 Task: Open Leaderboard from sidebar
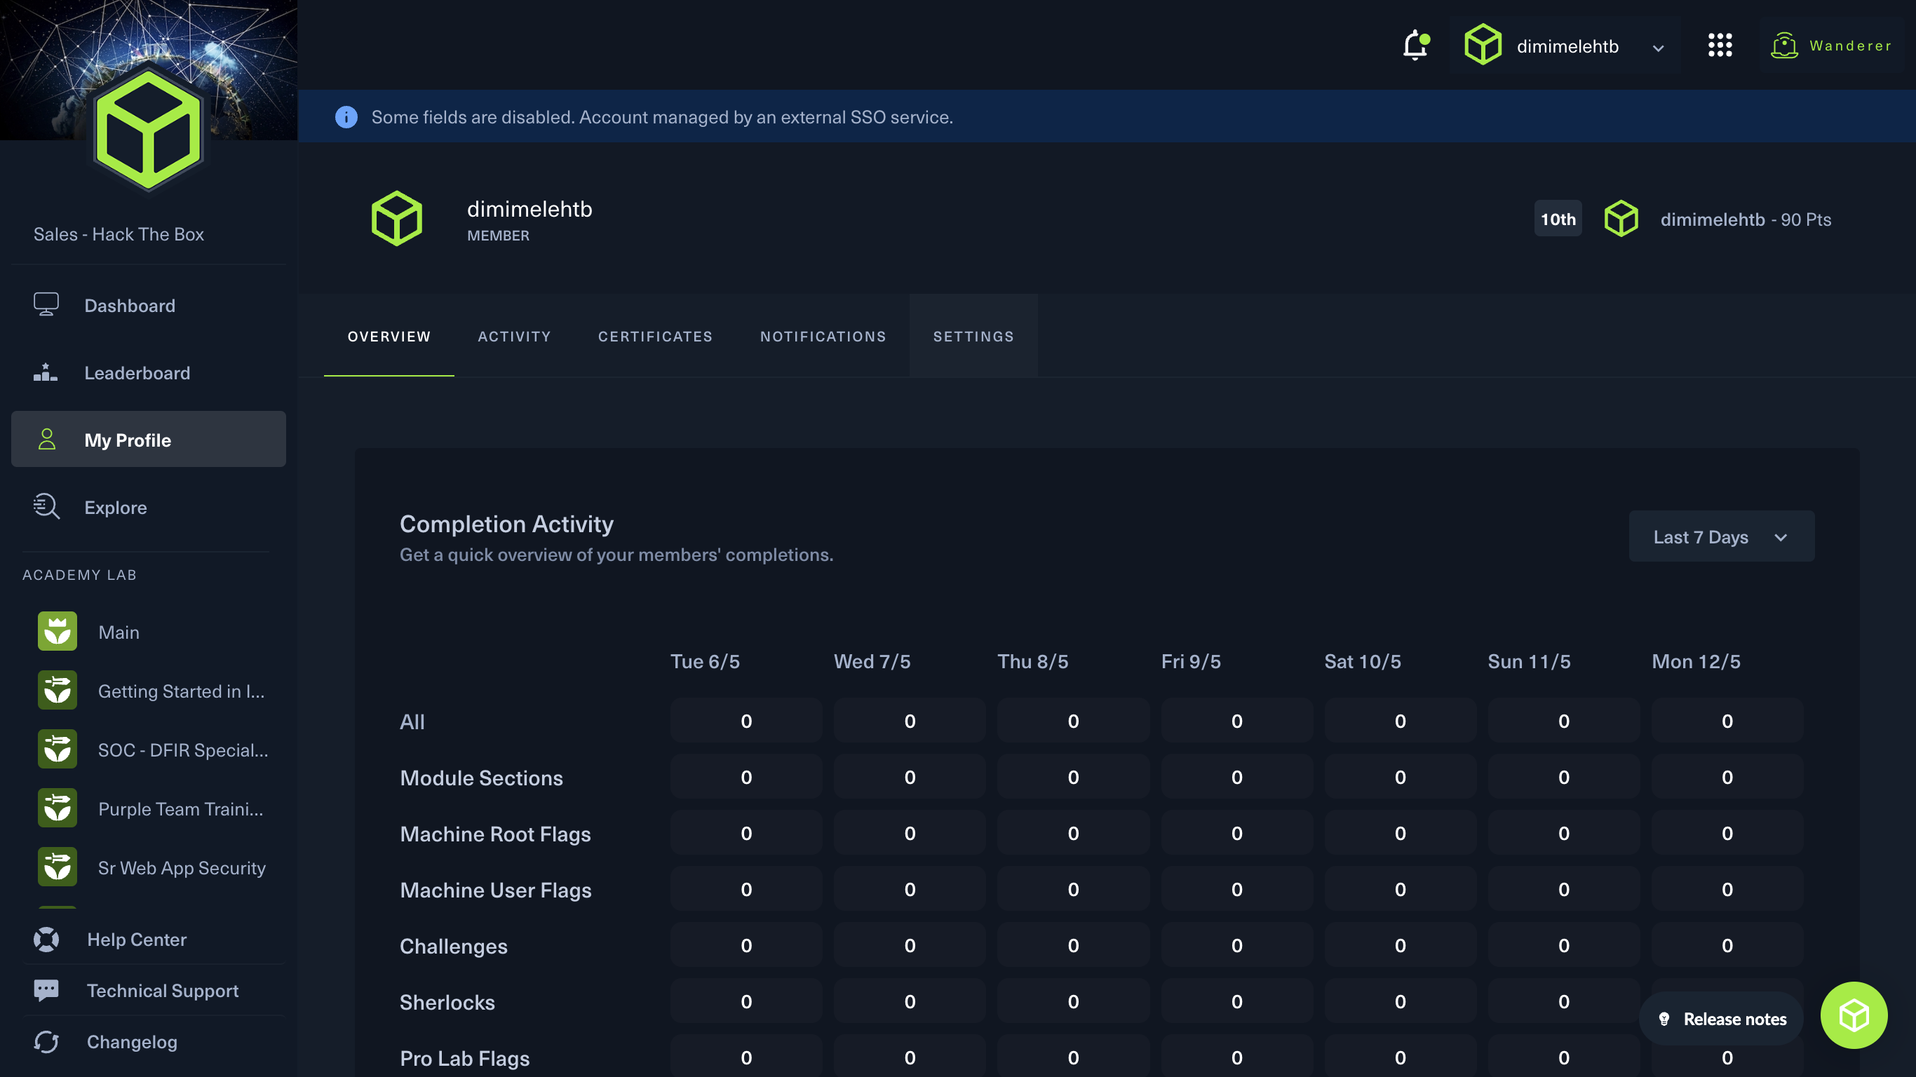(x=148, y=372)
